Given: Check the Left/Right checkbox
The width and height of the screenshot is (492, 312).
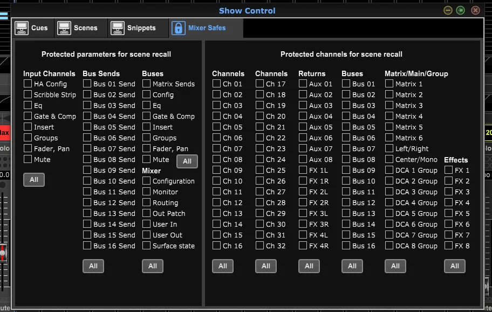Looking at the screenshot, I should (x=389, y=148).
